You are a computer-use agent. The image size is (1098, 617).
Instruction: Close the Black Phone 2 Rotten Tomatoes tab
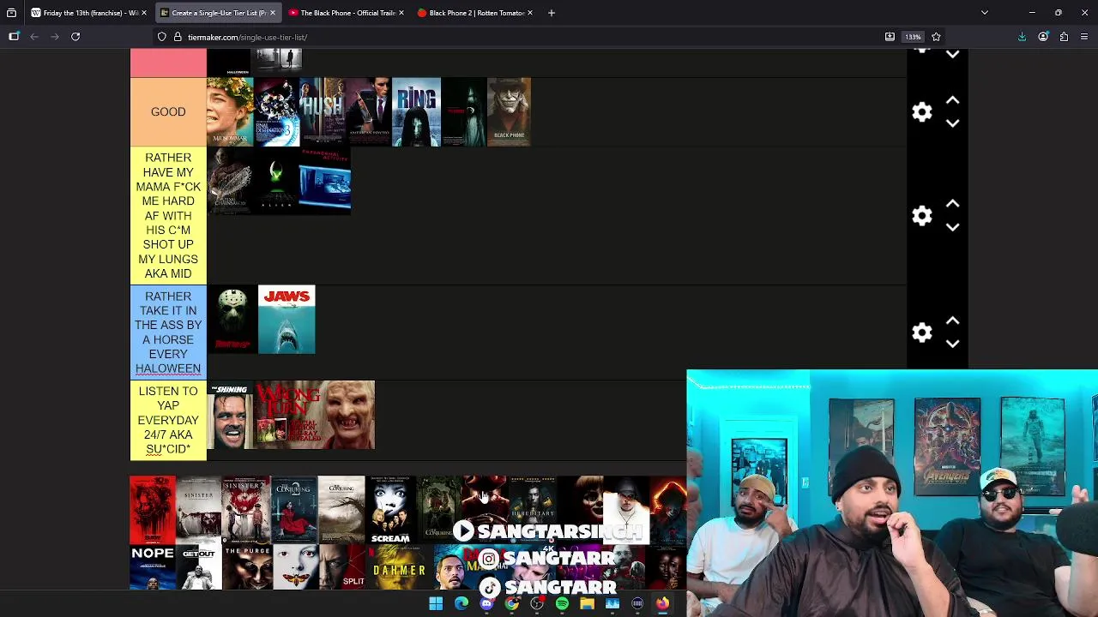click(529, 13)
